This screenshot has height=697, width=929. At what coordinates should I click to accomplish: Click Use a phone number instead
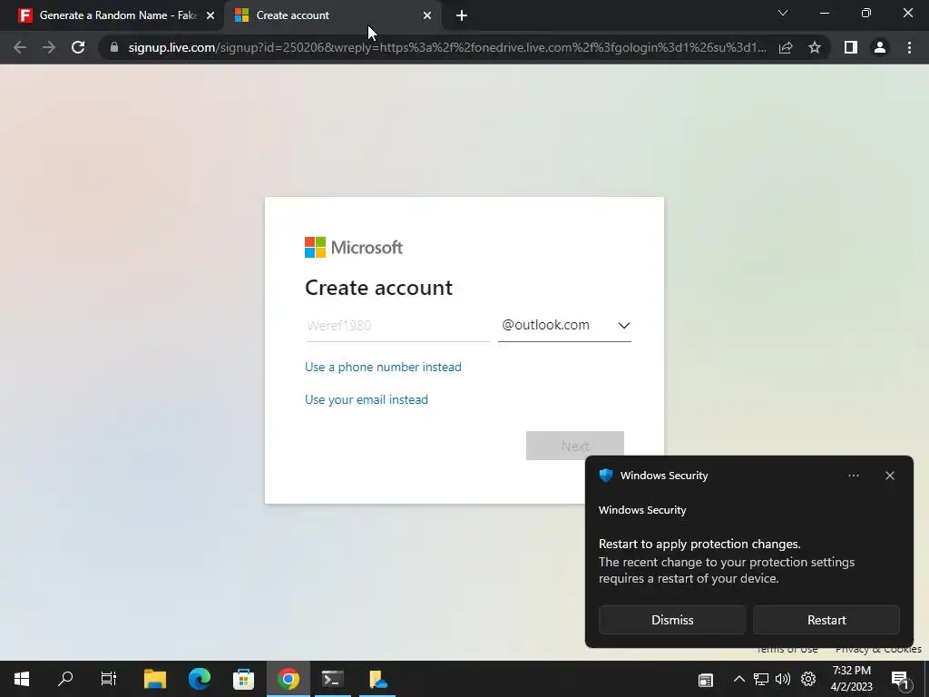tap(383, 367)
